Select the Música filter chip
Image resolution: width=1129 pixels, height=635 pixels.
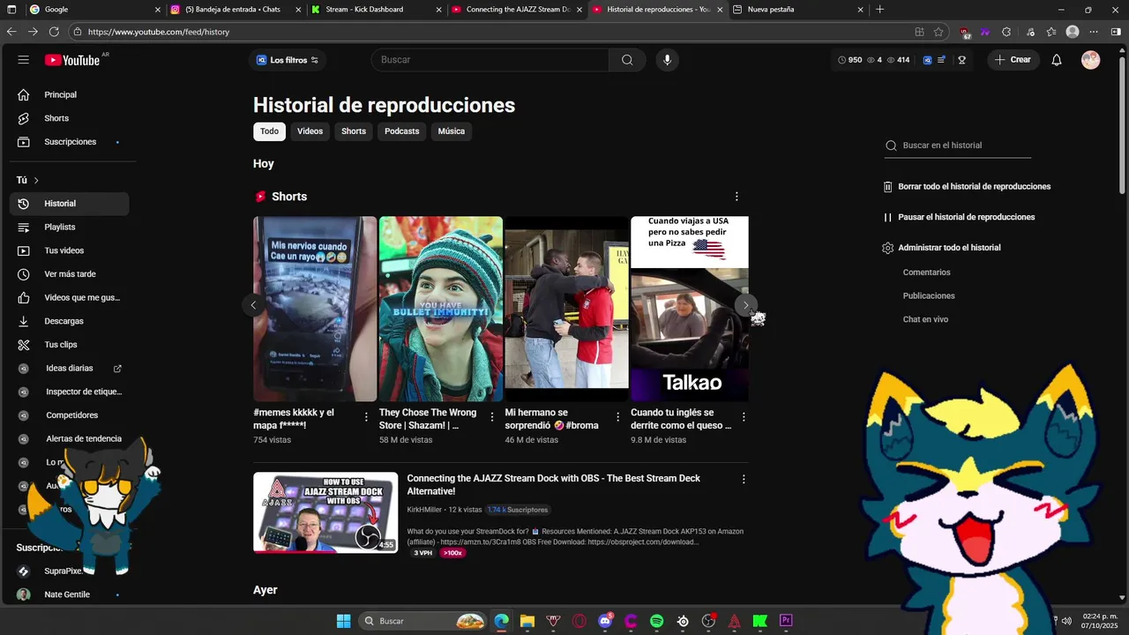click(451, 131)
